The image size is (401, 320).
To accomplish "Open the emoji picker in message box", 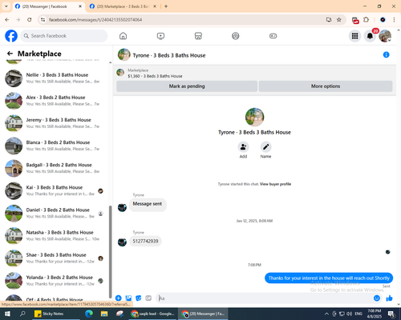I will pyautogui.click(x=377, y=298).
